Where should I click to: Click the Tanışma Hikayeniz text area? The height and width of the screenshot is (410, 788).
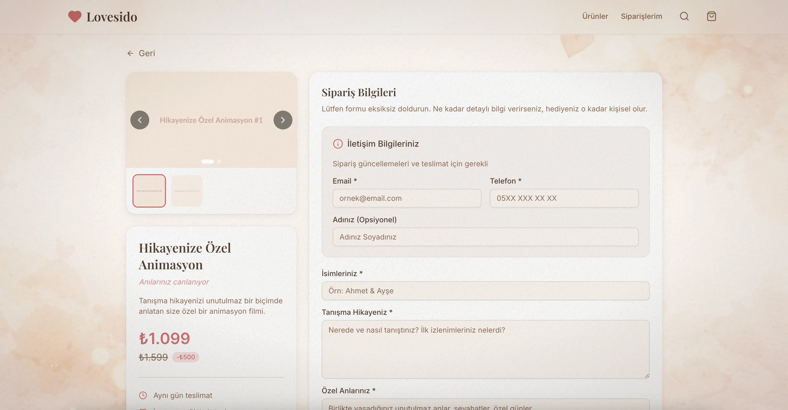[485, 348]
